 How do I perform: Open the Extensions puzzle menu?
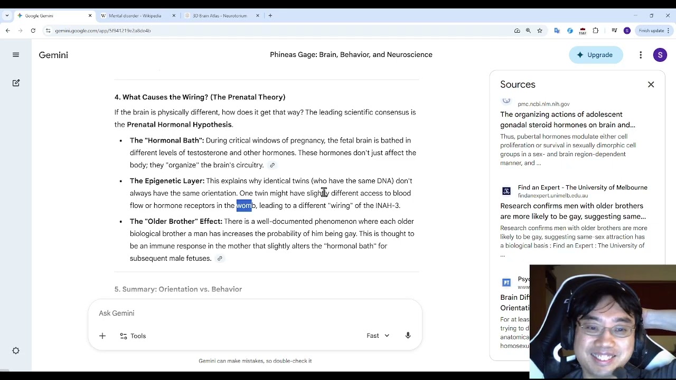point(596,31)
